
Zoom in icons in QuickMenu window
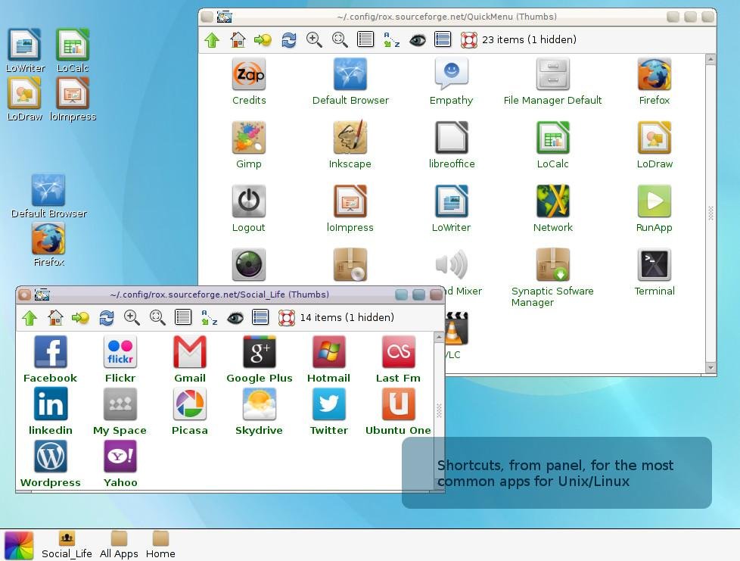[314, 40]
